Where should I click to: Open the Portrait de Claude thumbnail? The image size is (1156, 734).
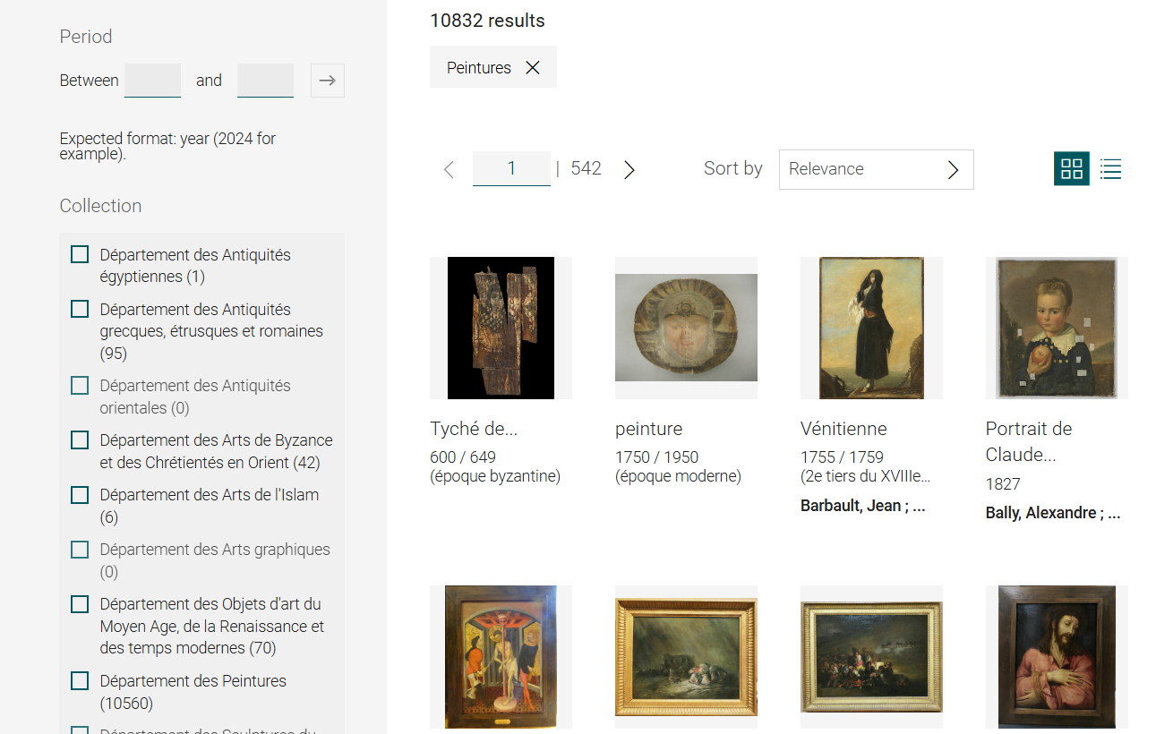(x=1057, y=328)
